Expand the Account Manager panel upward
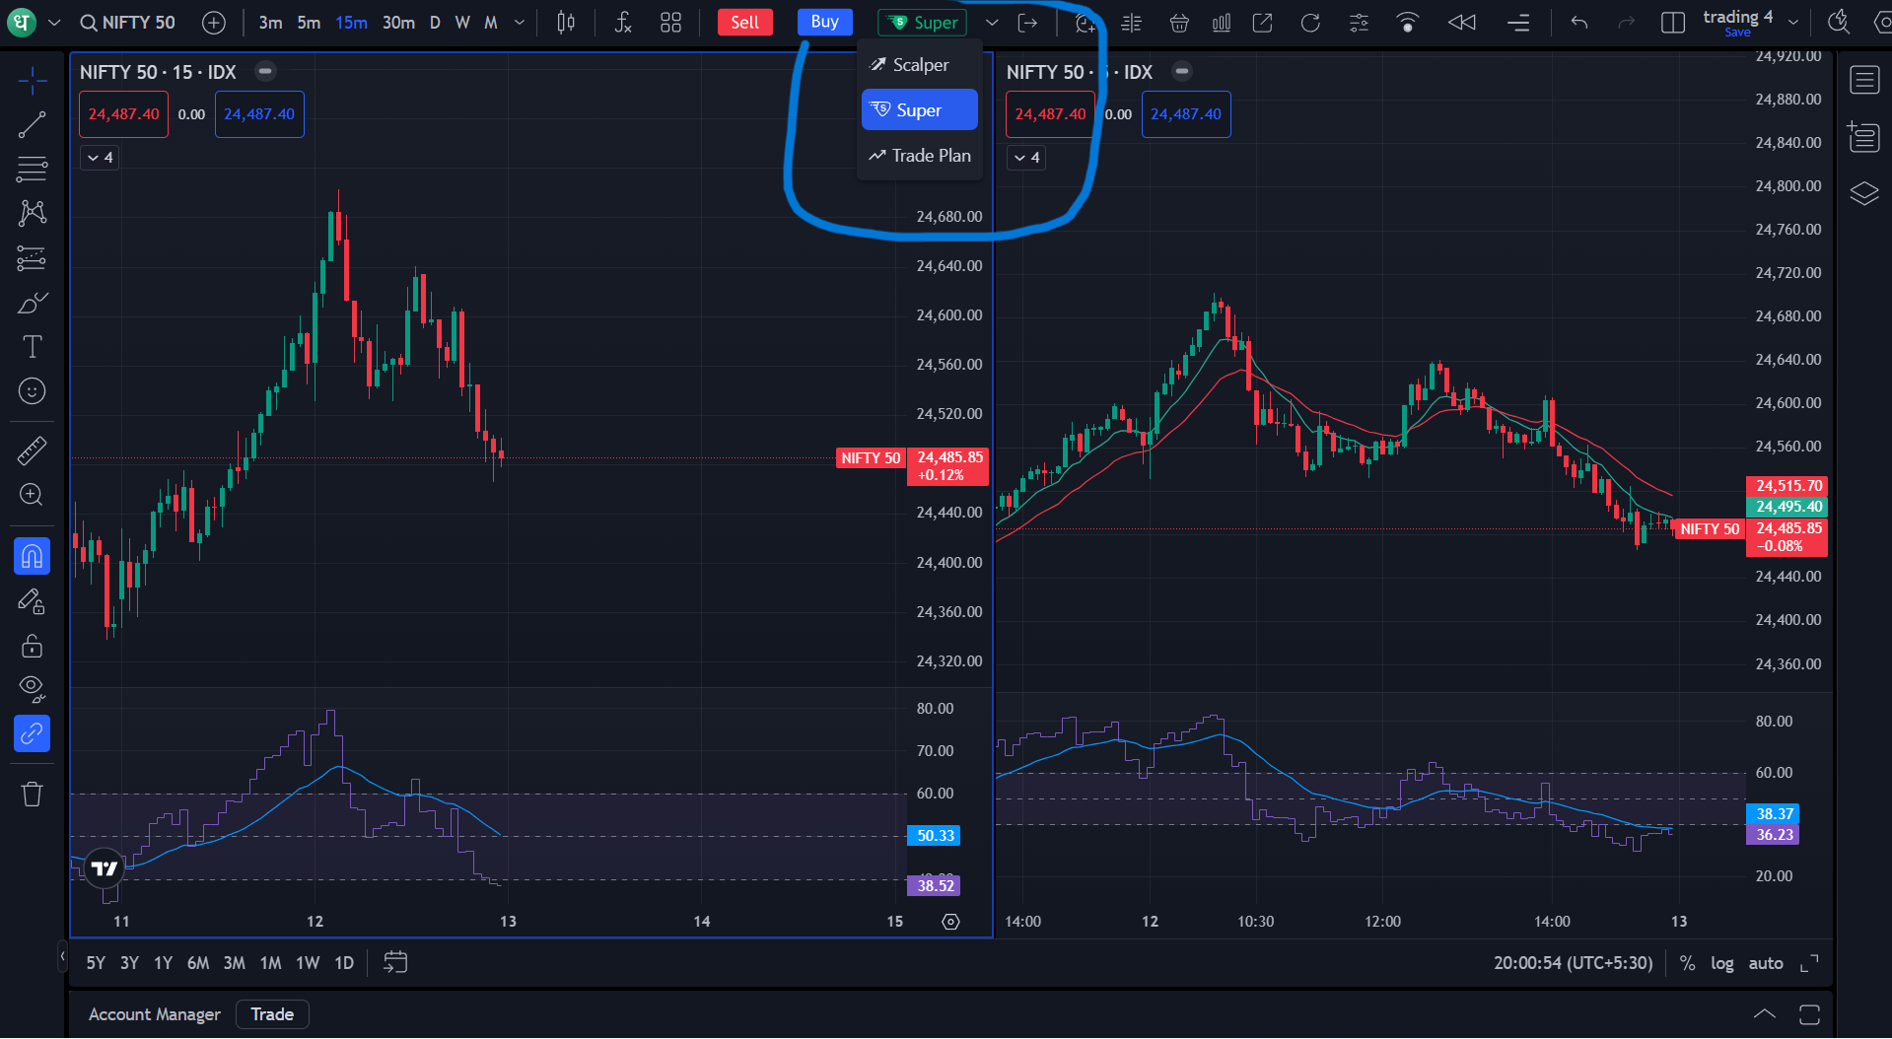 pos(1764,1014)
